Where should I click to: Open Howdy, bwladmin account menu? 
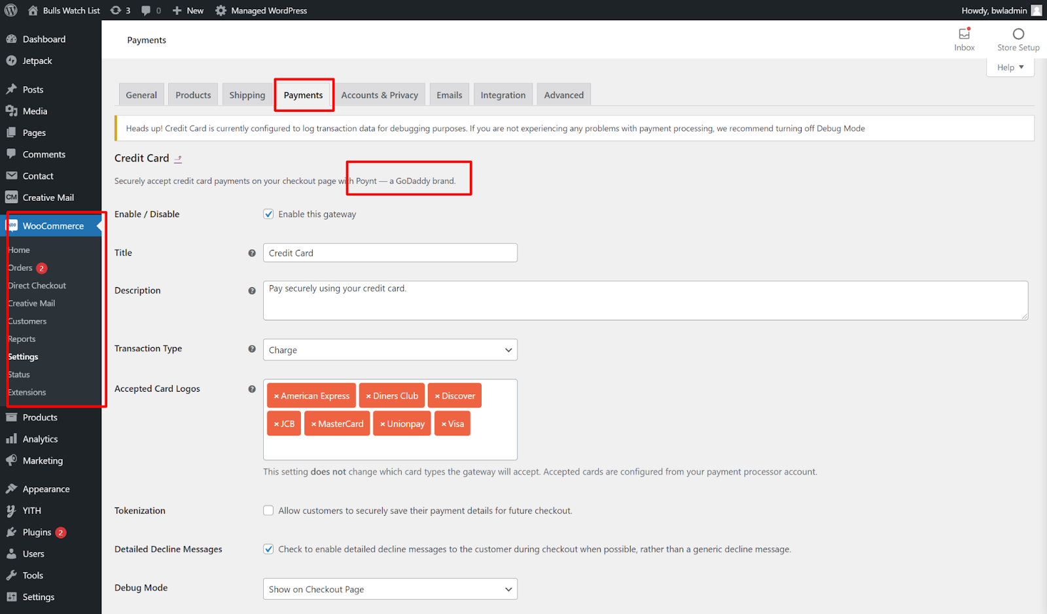(1002, 10)
